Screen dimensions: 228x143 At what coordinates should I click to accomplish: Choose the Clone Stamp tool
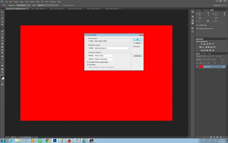[2, 37]
